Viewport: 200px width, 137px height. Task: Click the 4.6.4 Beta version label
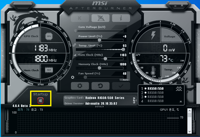(22, 106)
